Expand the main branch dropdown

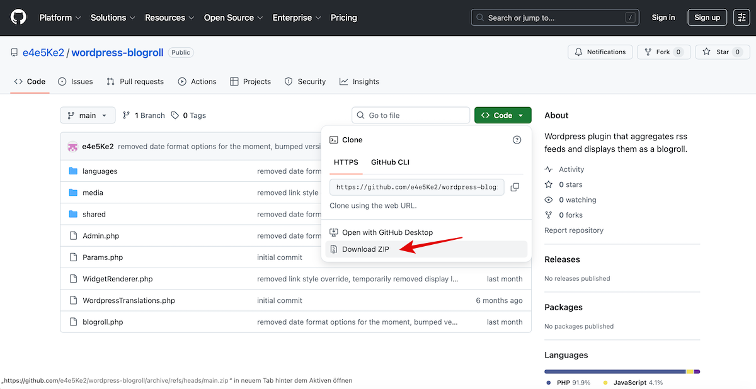(88, 115)
